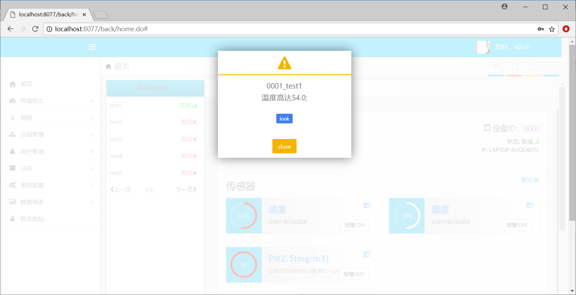Click the admin user avatar
Screen dimensions: 576x295
[483, 47]
